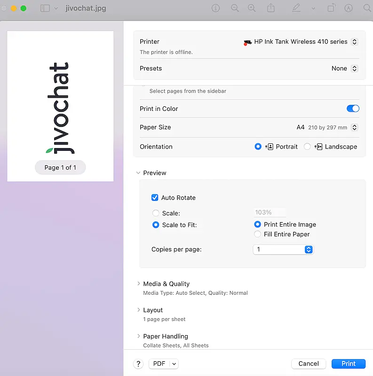Screen dimensions: 373x376
Task: Click the sidebar view toolbar icon
Action: pos(45,8)
